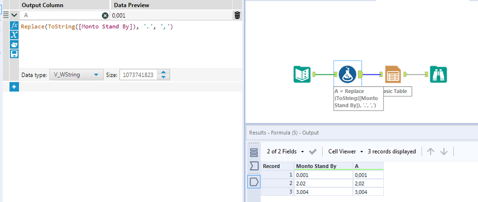Screen dimensions: 478x202
Task: Select cell 2,02 in column A
Action: tap(368, 183)
